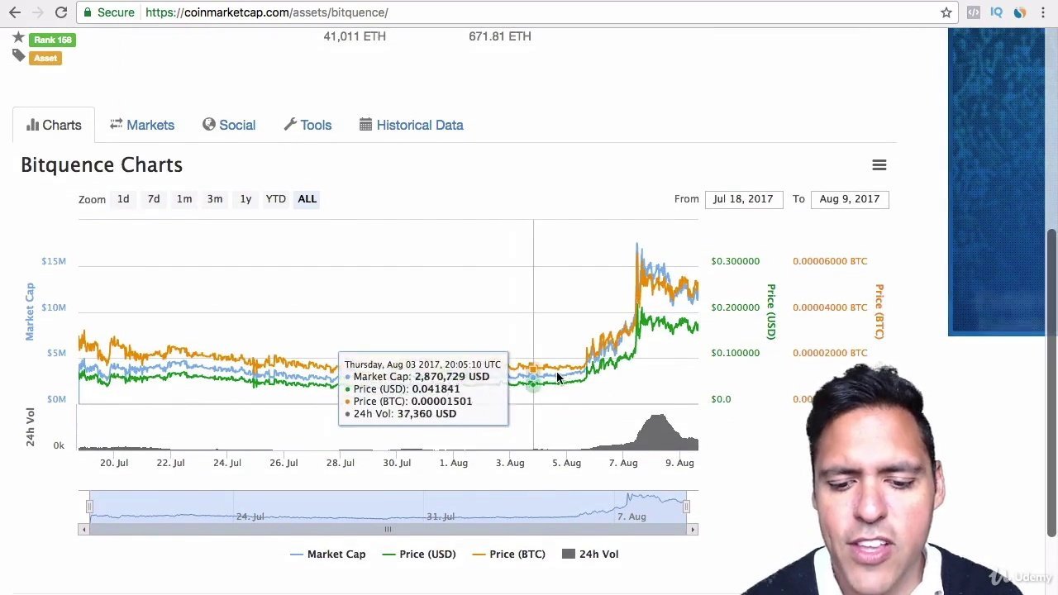Open the Historical Data tab
Screen dimensions: 1058x595
click(412, 125)
